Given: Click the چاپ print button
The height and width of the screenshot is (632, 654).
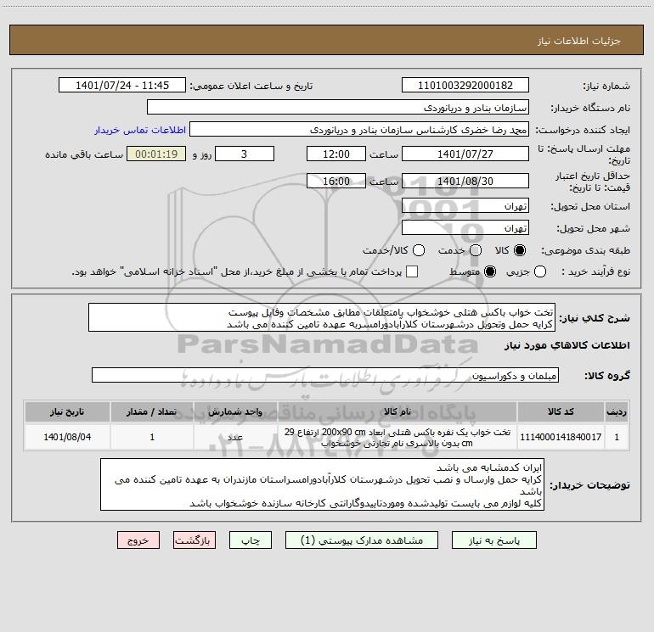Looking at the screenshot, I should (251, 540).
